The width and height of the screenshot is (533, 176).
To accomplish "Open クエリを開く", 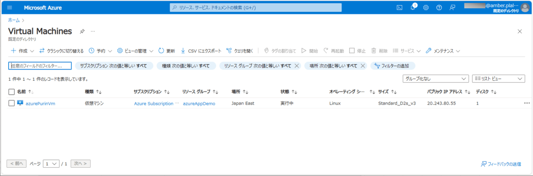I will (x=240, y=51).
